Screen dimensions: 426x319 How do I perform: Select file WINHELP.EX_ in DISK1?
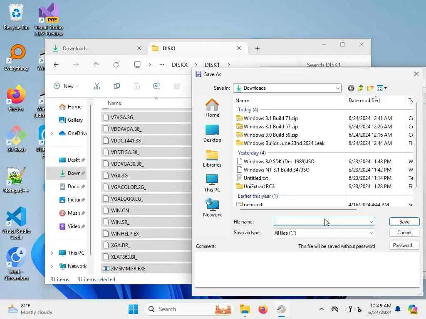(x=147, y=233)
